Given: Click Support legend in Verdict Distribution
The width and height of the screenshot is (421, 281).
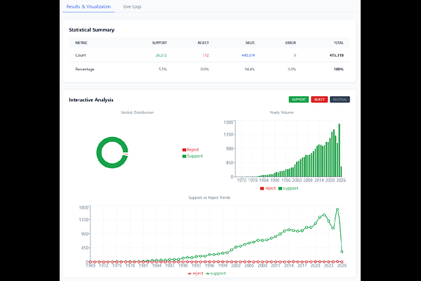Looking at the screenshot, I should (x=192, y=156).
